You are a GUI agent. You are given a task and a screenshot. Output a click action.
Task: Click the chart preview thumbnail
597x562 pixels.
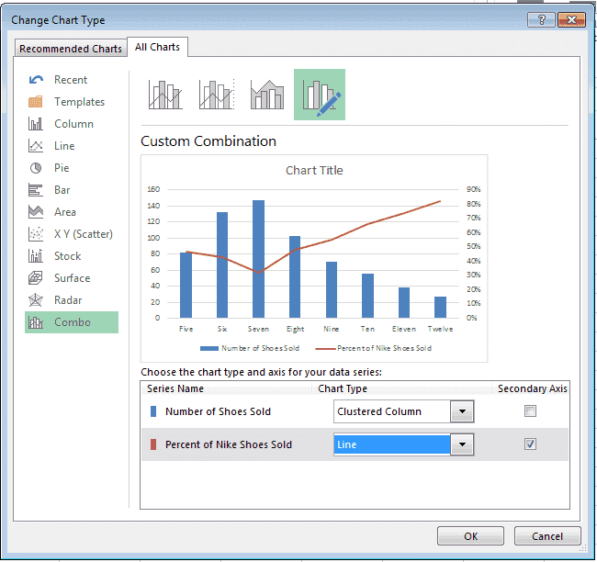(313, 257)
